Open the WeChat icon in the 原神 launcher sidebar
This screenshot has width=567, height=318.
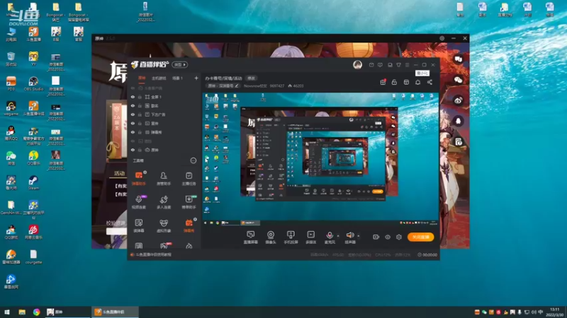pyautogui.click(x=458, y=80)
